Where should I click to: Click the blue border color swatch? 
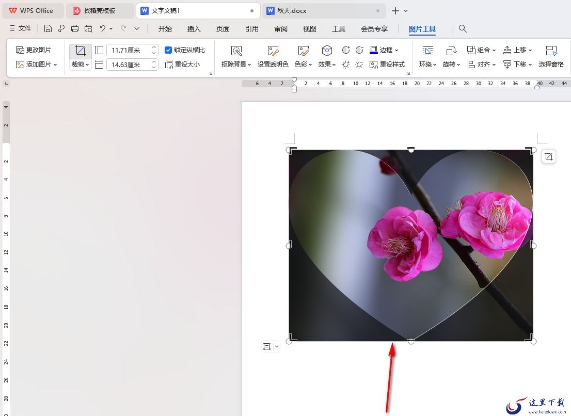tap(373, 50)
